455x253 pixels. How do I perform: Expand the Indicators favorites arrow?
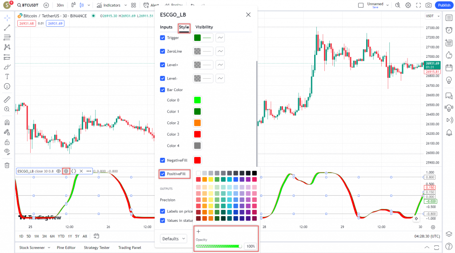(125, 5)
